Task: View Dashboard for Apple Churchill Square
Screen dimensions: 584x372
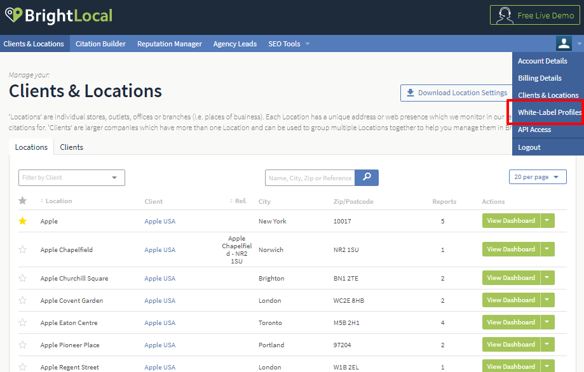Action: 511,278
